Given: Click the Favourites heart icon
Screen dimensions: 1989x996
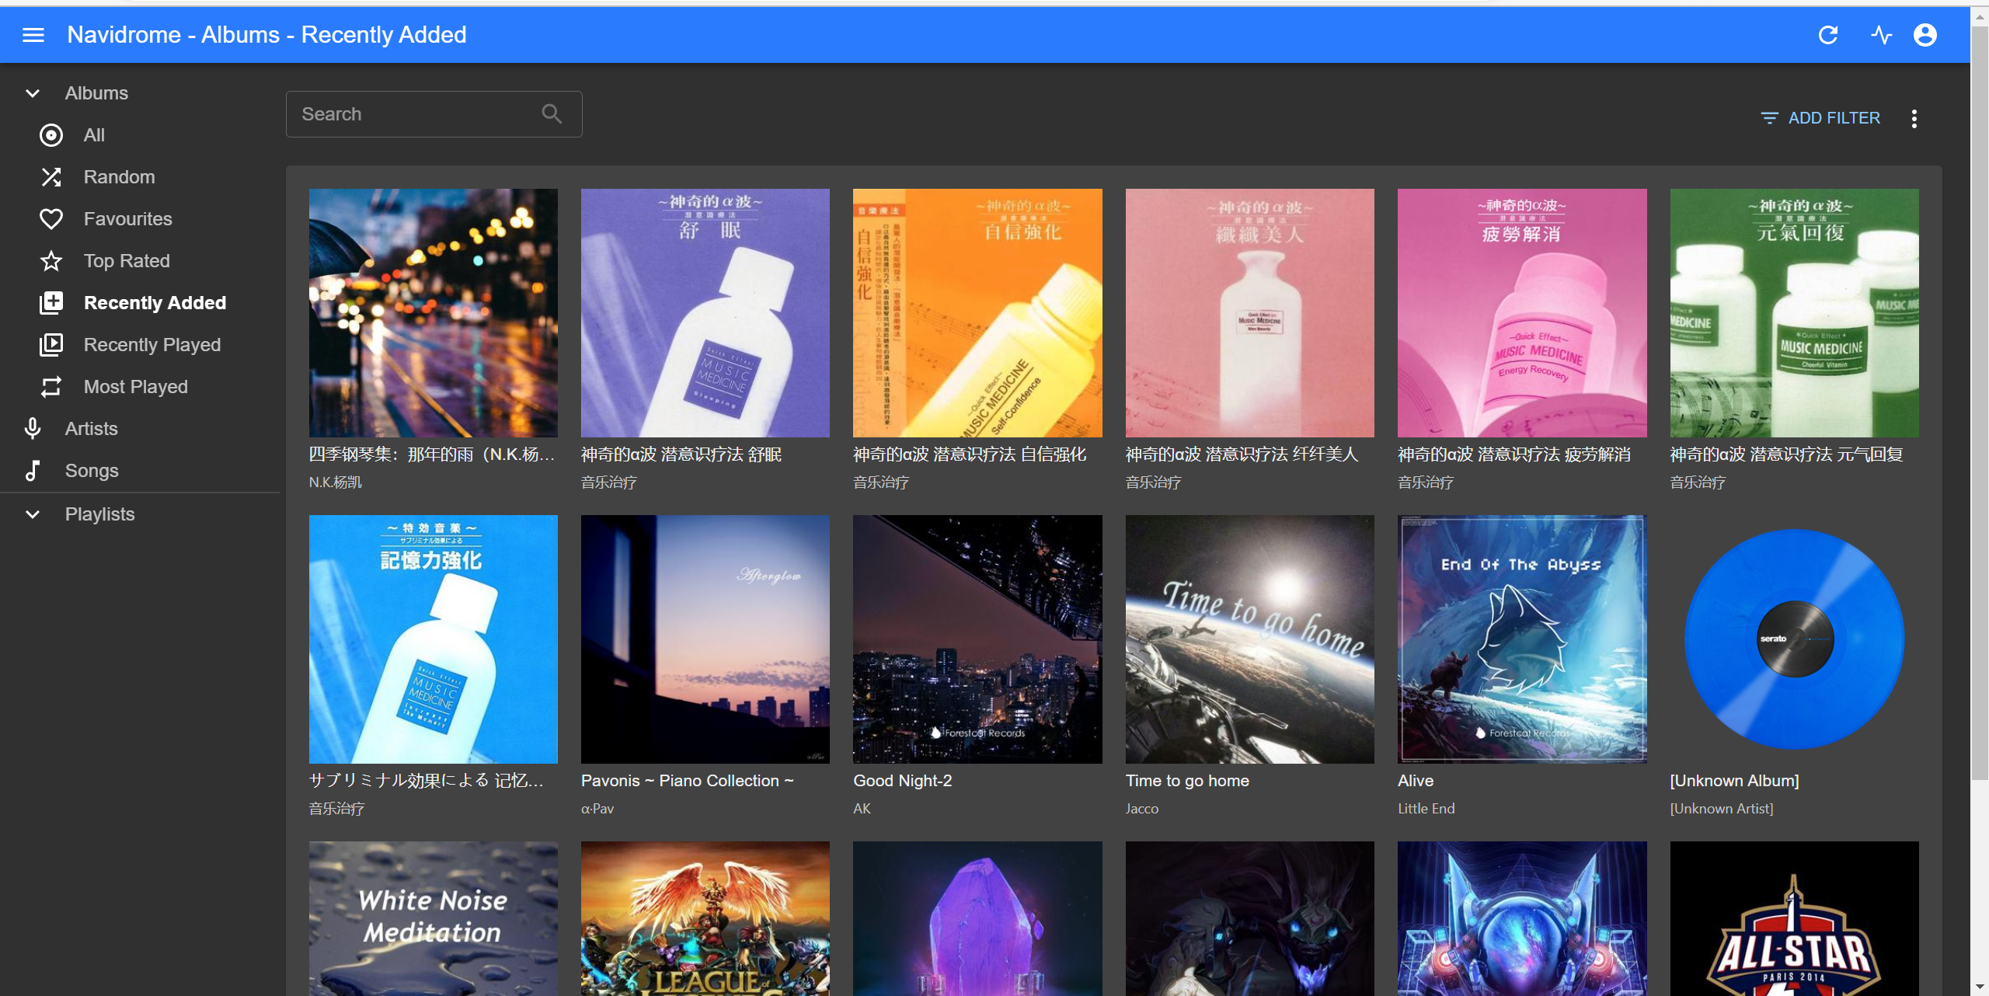Looking at the screenshot, I should click(51, 219).
